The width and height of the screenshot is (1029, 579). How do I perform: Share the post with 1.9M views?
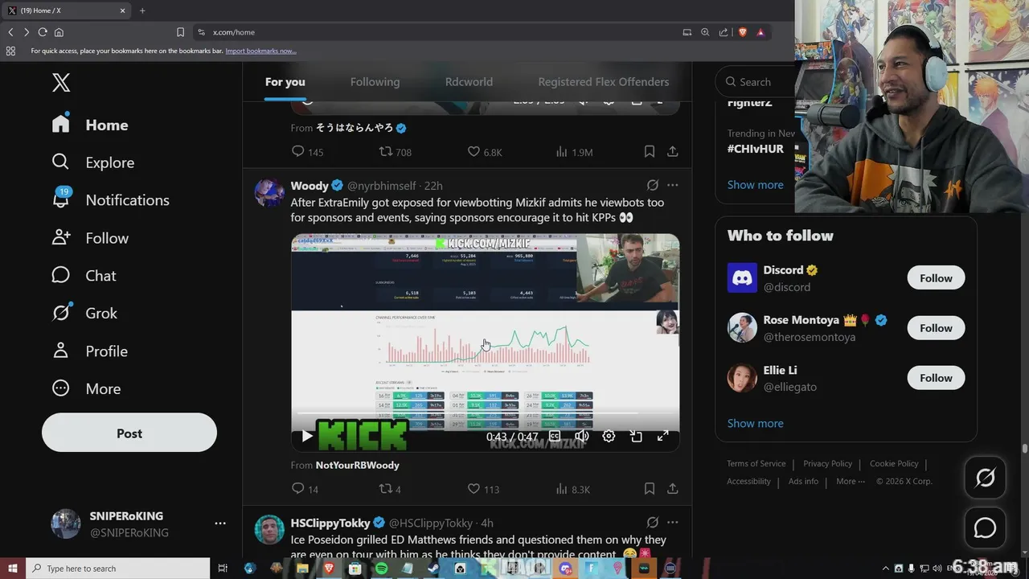673,151
